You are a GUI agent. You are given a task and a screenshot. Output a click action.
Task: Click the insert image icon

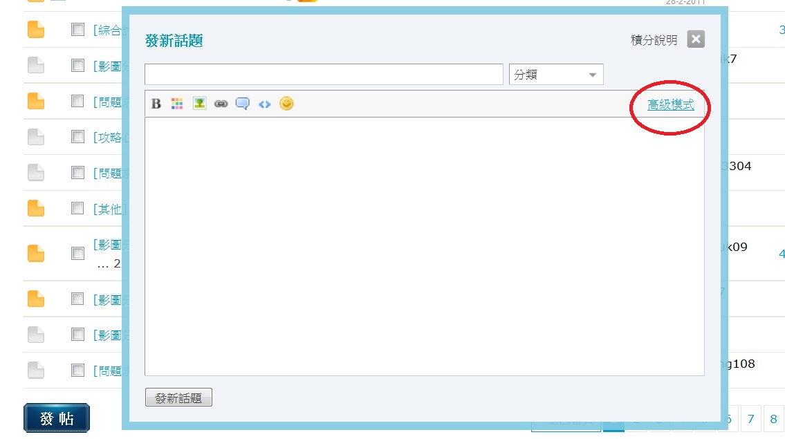pos(199,104)
